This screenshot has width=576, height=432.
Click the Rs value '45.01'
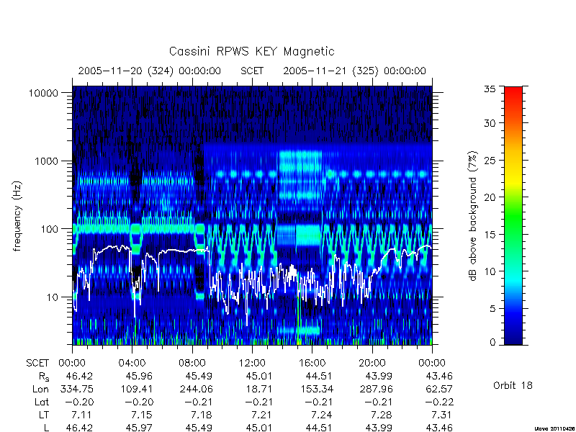(x=258, y=377)
